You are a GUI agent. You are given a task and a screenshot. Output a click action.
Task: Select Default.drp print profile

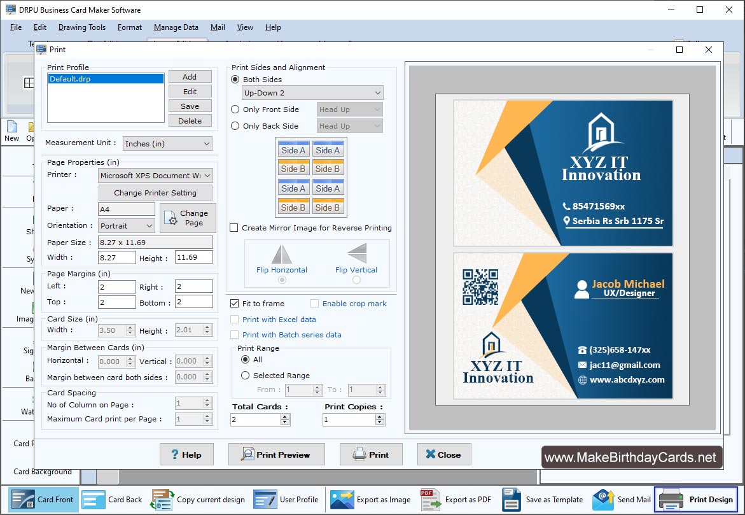pos(106,79)
